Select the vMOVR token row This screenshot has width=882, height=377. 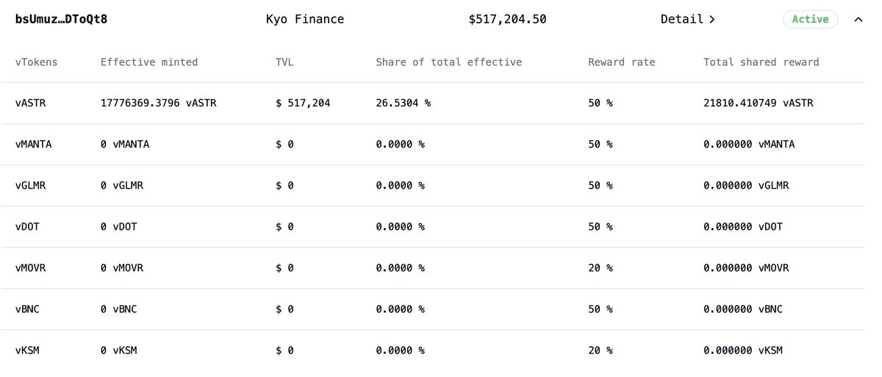[31, 268]
